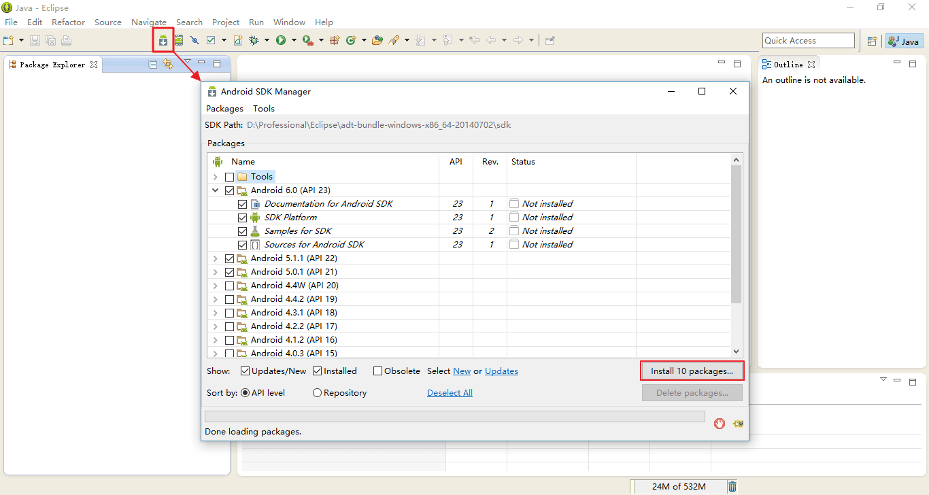Screen dimensions: 929x495
Task: Click the Debug bug icon in toolbar
Action: pos(254,41)
